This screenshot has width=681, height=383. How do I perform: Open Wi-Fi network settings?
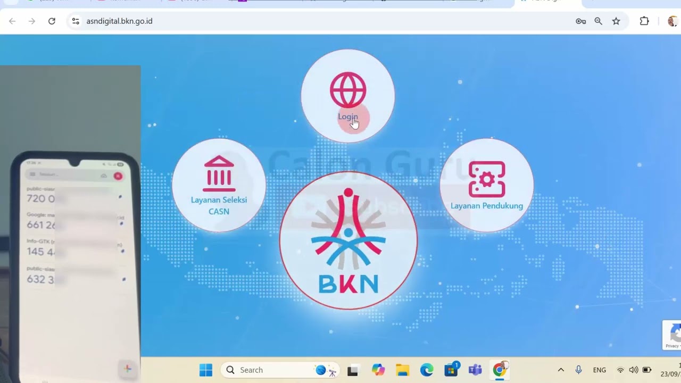(x=620, y=370)
